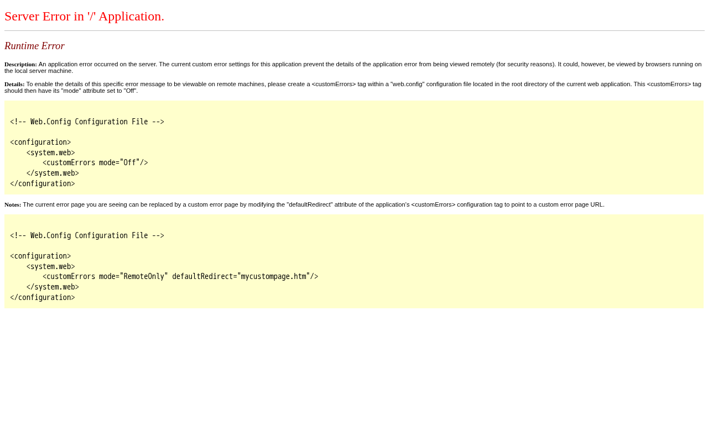Click the bold "Description:" label
Screen dimensions: 708x442
tap(20, 64)
